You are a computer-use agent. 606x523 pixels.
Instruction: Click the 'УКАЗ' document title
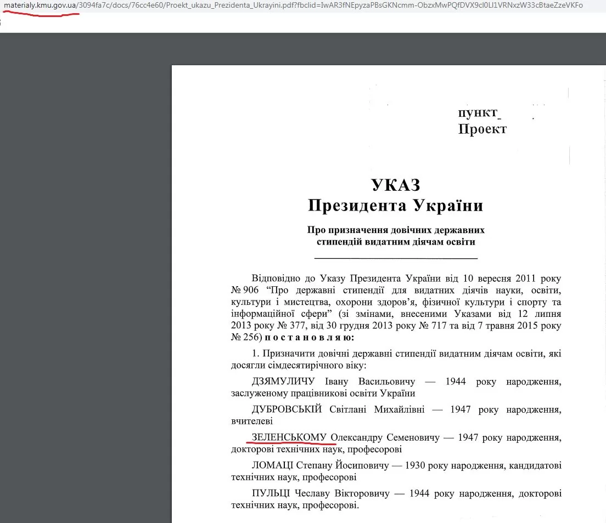pos(396,185)
